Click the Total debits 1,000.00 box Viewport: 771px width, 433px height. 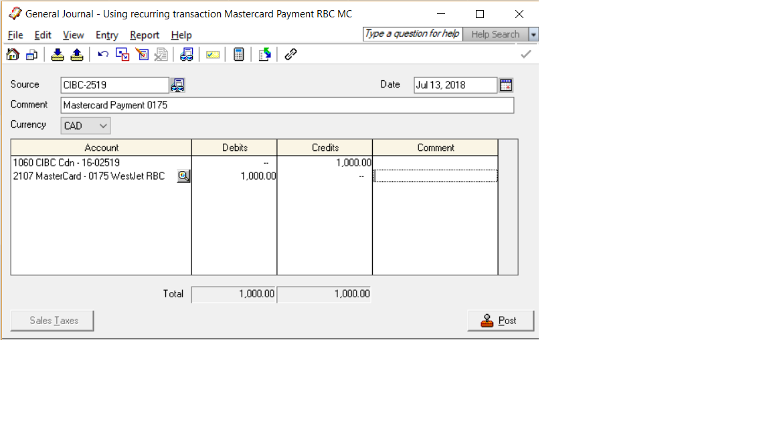pos(234,294)
